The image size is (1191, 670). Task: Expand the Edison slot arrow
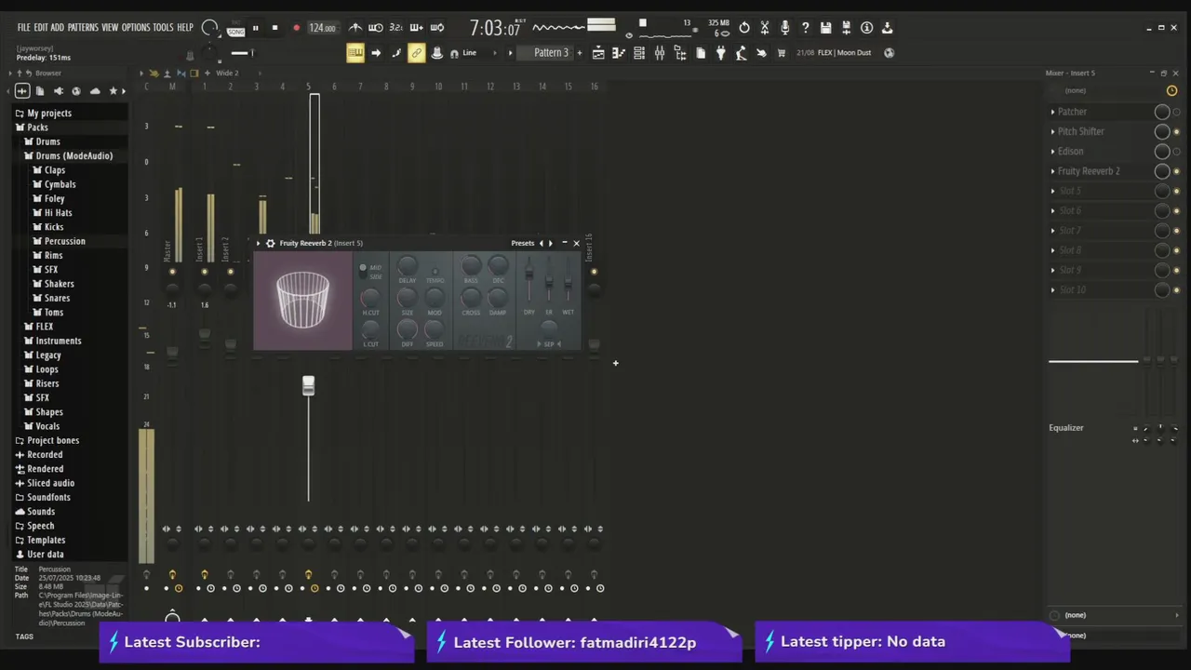point(1053,152)
